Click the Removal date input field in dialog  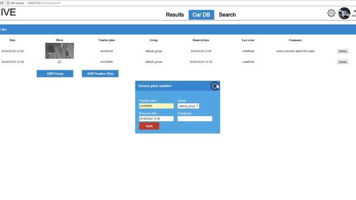click(156, 118)
